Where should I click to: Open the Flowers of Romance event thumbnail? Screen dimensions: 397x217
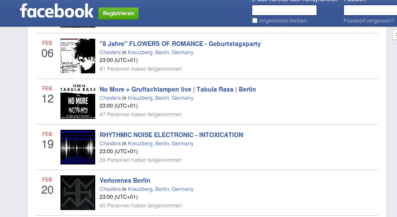pyautogui.click(x=78, y=56)
